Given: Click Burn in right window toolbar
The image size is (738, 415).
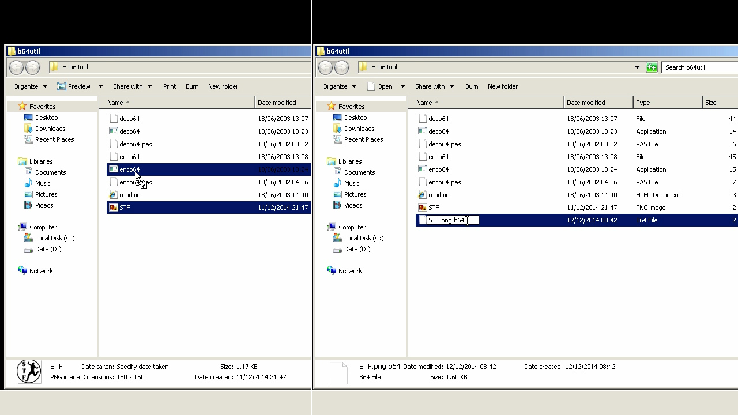Looking at the screenshot, I should 472,86.
